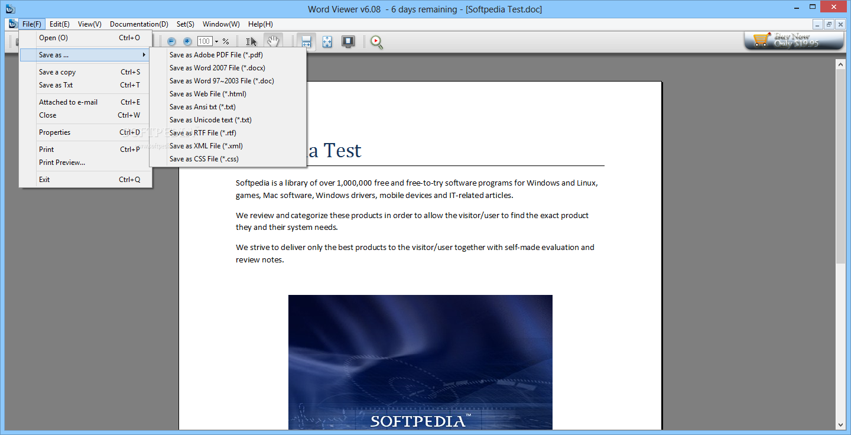The height and width of the screenshot is (435, 851).
Task: Minimize the inner document window
Action: click(x=818, y=24)
